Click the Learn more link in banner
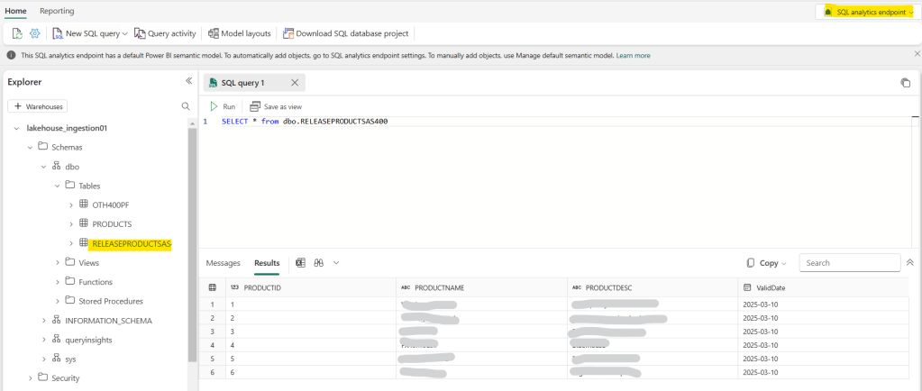 click(633, 55)
